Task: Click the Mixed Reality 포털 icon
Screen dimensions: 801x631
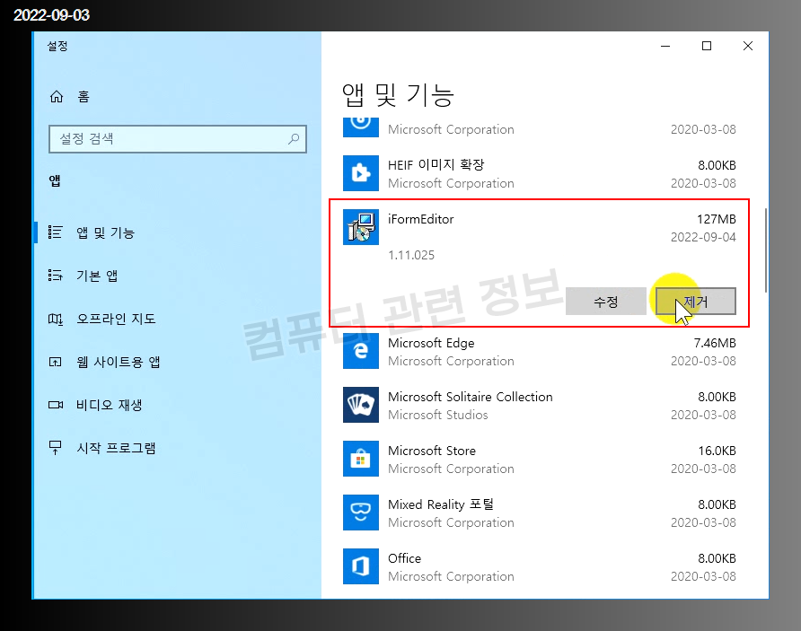Action: 361,513
